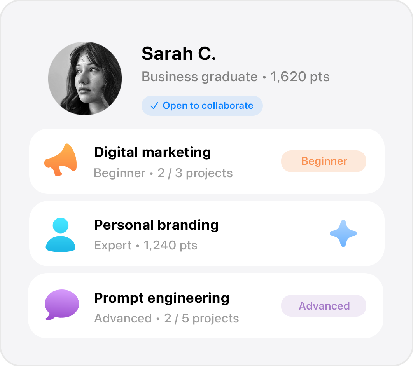
Task: Click the Expert 1,240 pts text
Action: pyautogui.click(x=146, y=246)
